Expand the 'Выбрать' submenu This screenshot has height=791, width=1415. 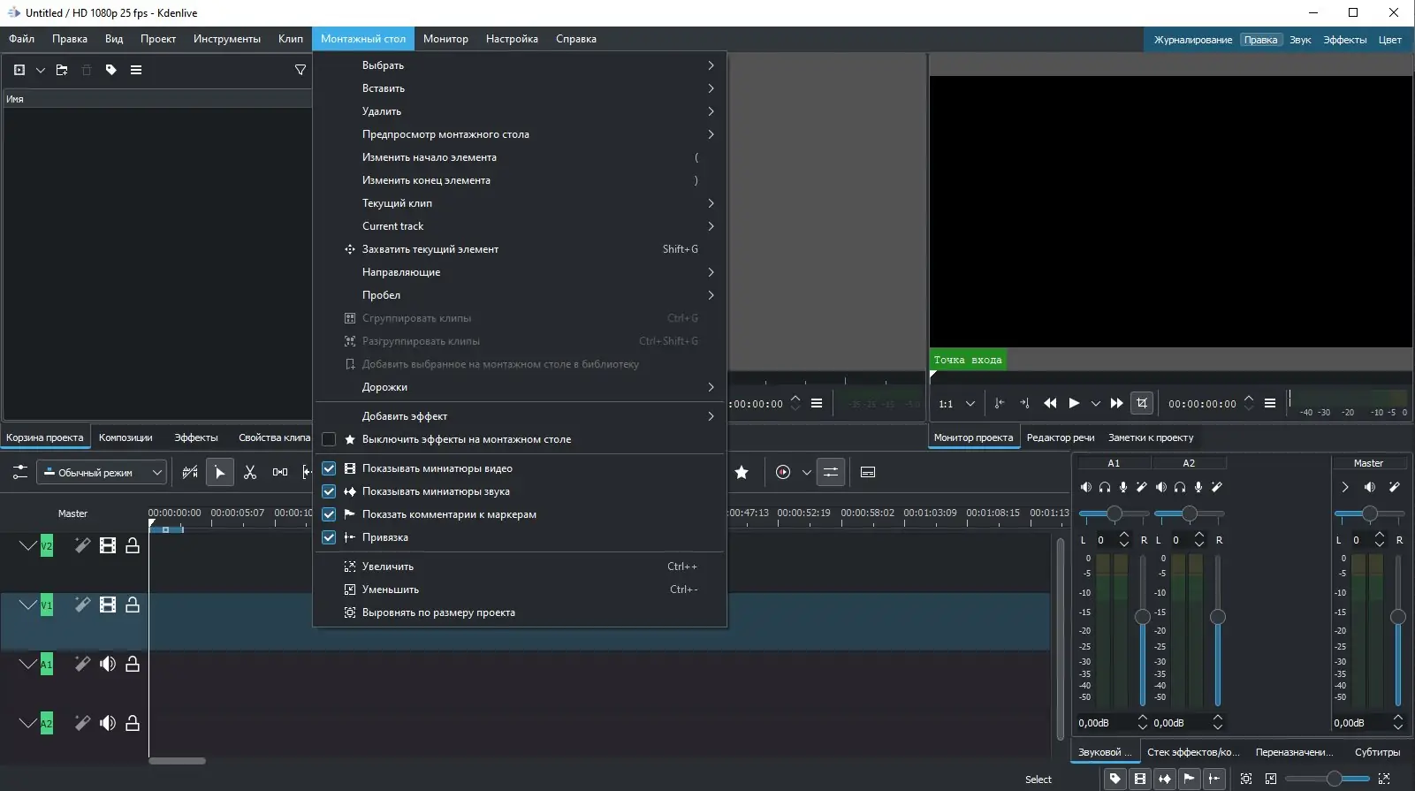[520, 65]
